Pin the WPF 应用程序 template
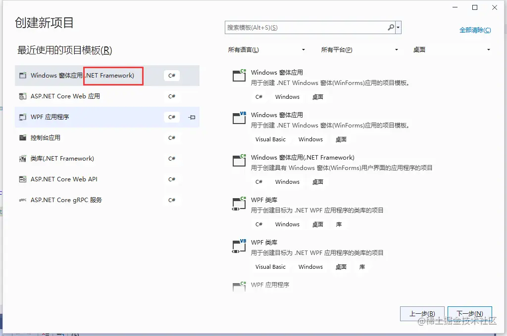Screen dimensions: 507x336 (192, 117)
